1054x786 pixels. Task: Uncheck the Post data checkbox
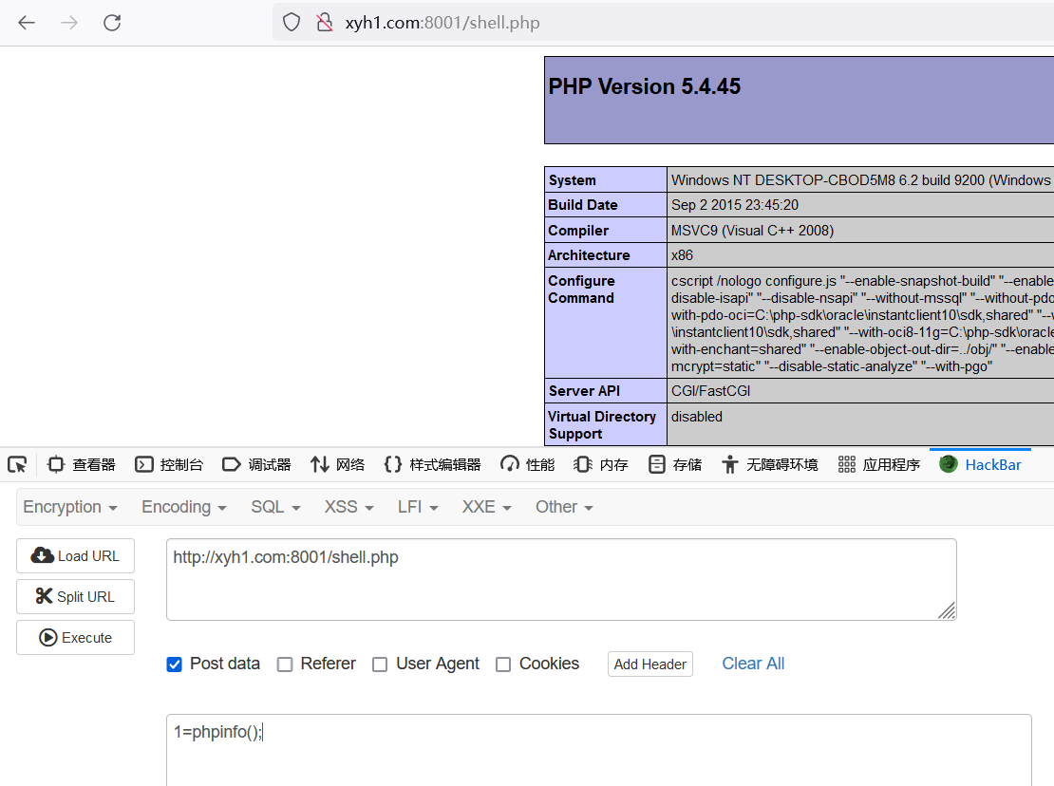click(x=174, y=664)
